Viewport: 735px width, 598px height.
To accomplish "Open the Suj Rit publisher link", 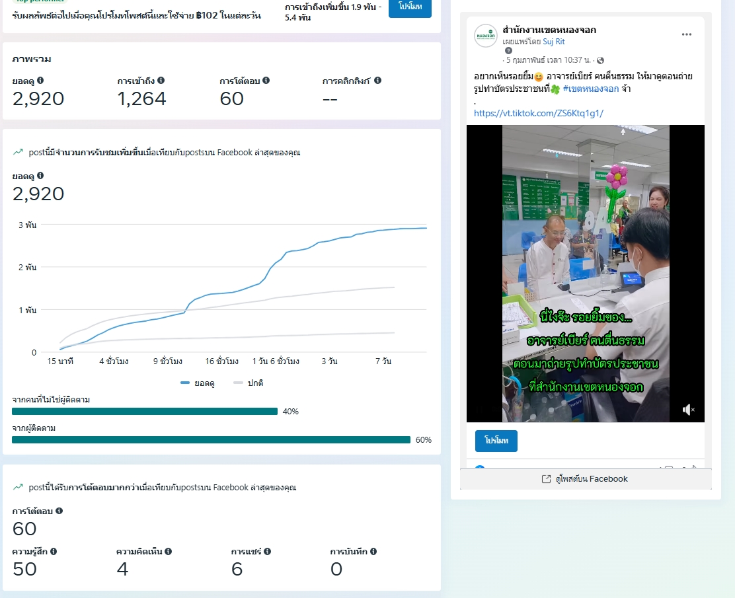I will [x=554, y=42].
